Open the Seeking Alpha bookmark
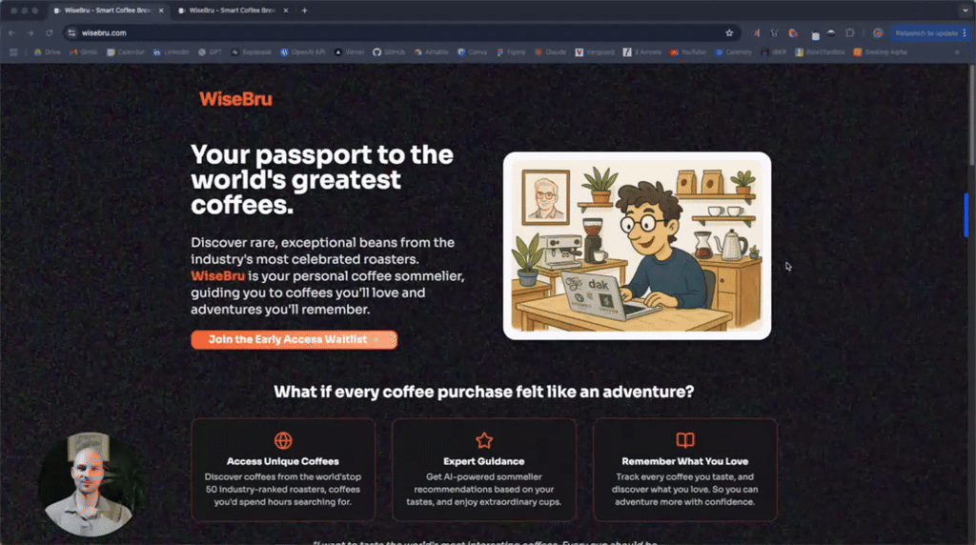This screenshot has height=545, width=976. click(x=880, y=52)
